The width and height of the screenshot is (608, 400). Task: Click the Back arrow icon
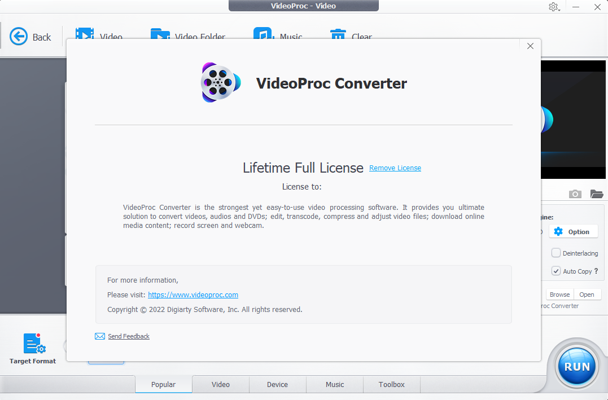(18, 37)
